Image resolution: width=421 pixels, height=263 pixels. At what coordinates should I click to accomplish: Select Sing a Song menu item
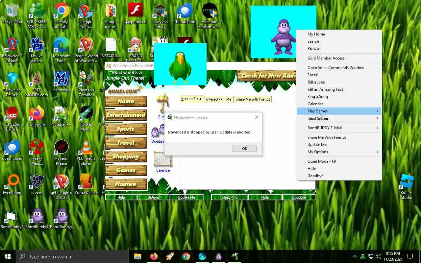(339, 97)
